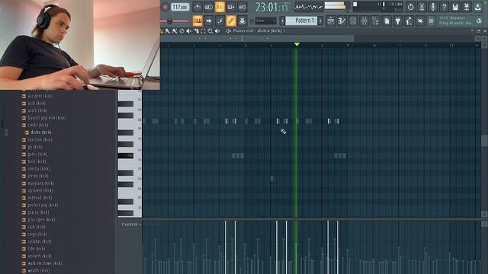Click the oscilloscope waveform display

(x=309, y=6)
